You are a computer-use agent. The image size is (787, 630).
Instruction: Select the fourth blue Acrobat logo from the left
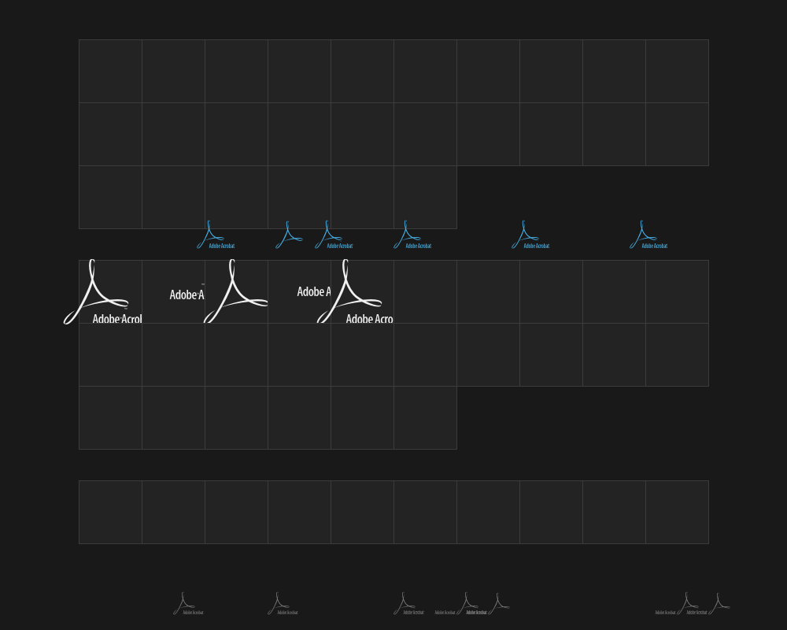(x=412, y=235)
